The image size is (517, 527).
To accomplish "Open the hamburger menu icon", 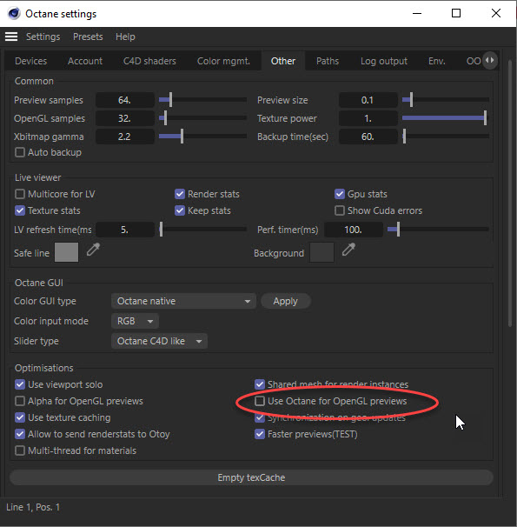I will [x=11, y=37].
